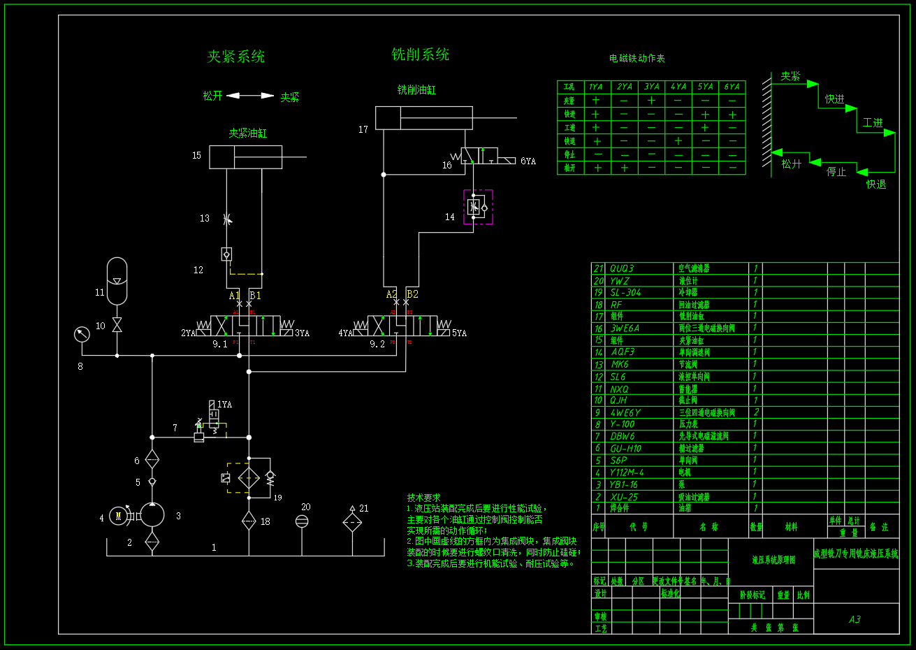
Task: Select the 3WE6A code in parts list
Action: click(625, 328)
